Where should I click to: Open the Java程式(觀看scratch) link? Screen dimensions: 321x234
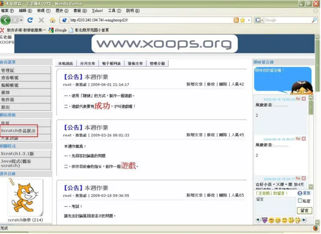point(25,163)
